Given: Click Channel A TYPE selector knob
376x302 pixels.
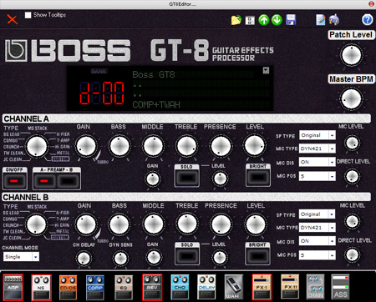Looking at the screenshot, I should 37,146.
